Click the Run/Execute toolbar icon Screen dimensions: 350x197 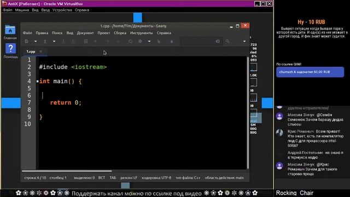(x=159, y=42)
